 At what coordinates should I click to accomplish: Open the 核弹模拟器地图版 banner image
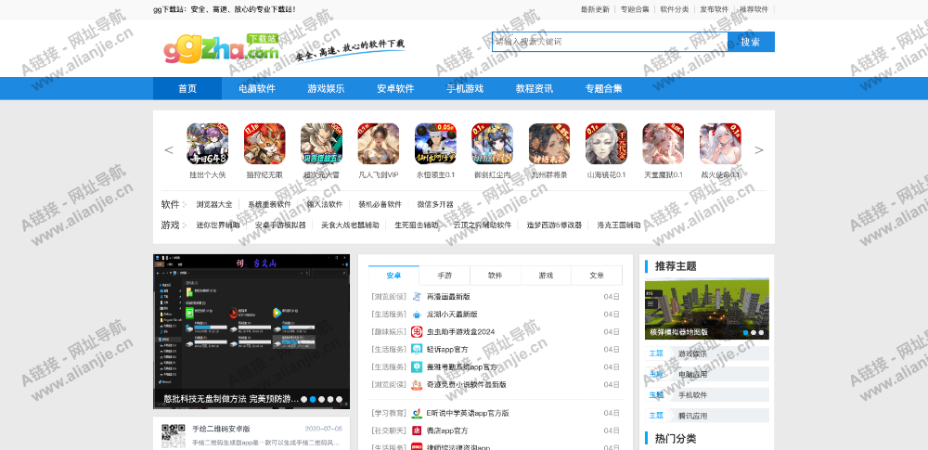706,309
